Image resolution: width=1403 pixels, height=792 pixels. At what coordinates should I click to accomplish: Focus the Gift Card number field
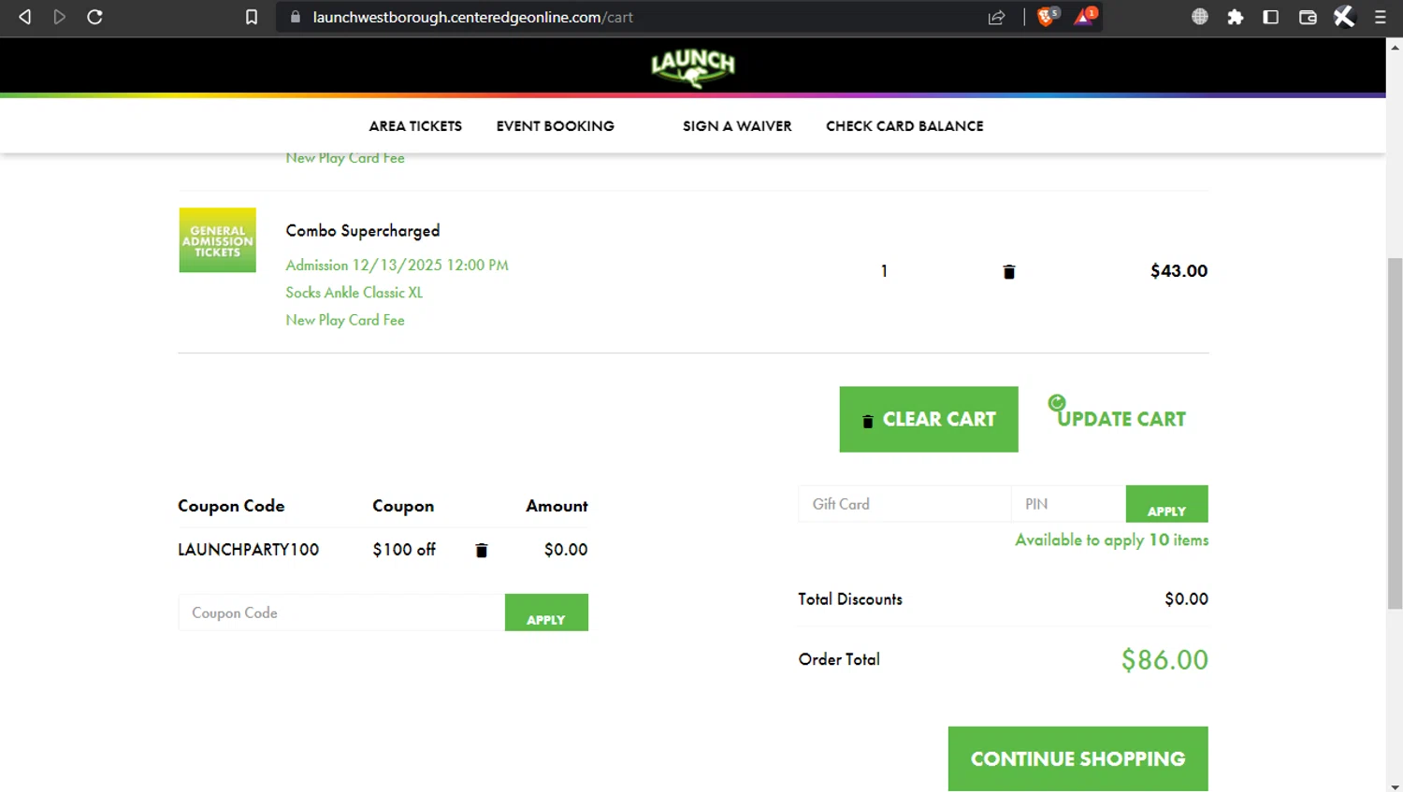click(x=904, y=504)
